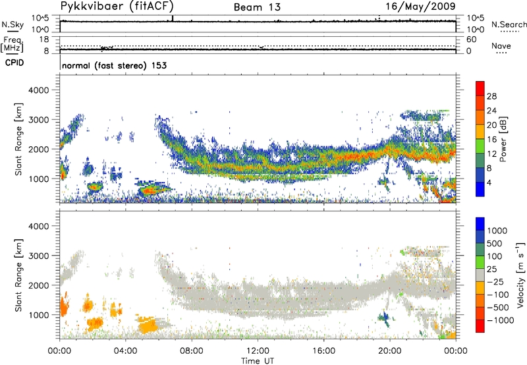Select the "60" Nave axis tick
Screen dimensions: 527x365
[471, 40]
